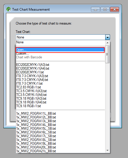Select TC9.18 RGB i1(A4).txt
The width and height of the screenshot is (128, 158).
[60, 102]
